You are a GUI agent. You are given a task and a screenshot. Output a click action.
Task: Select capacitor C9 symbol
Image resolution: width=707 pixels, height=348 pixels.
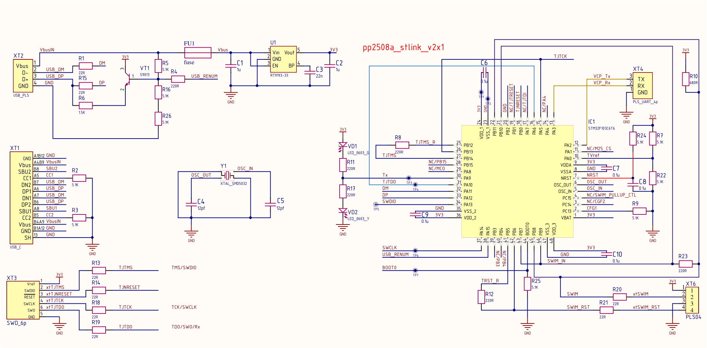(415, 214)
